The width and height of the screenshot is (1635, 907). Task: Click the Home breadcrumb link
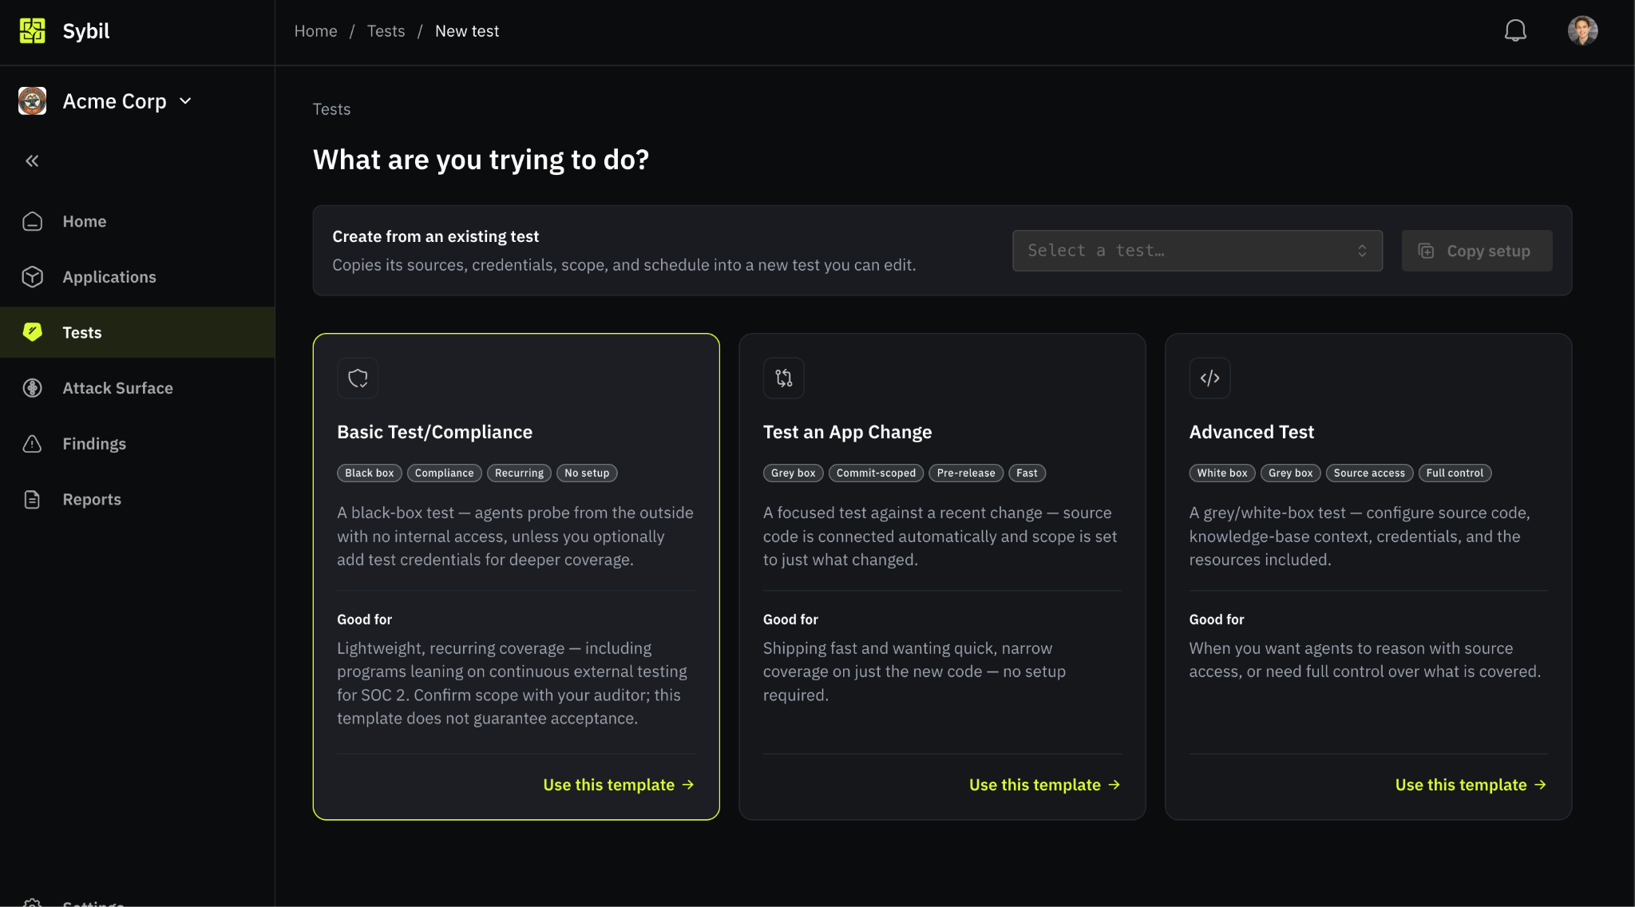[x=315, y=31]
